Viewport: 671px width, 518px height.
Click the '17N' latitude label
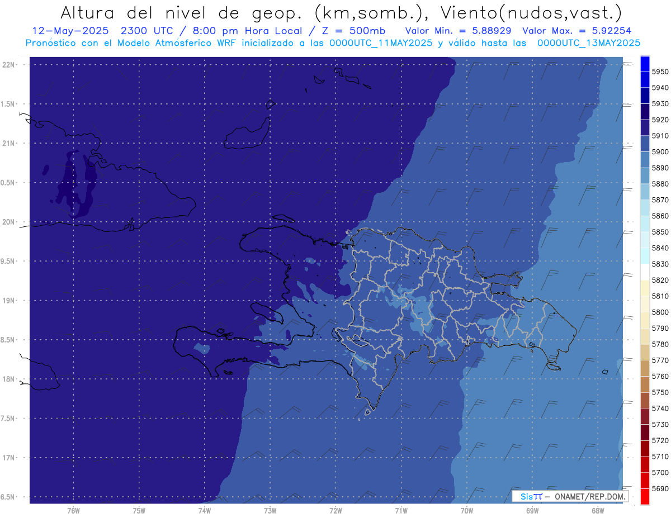pos(9,458)
